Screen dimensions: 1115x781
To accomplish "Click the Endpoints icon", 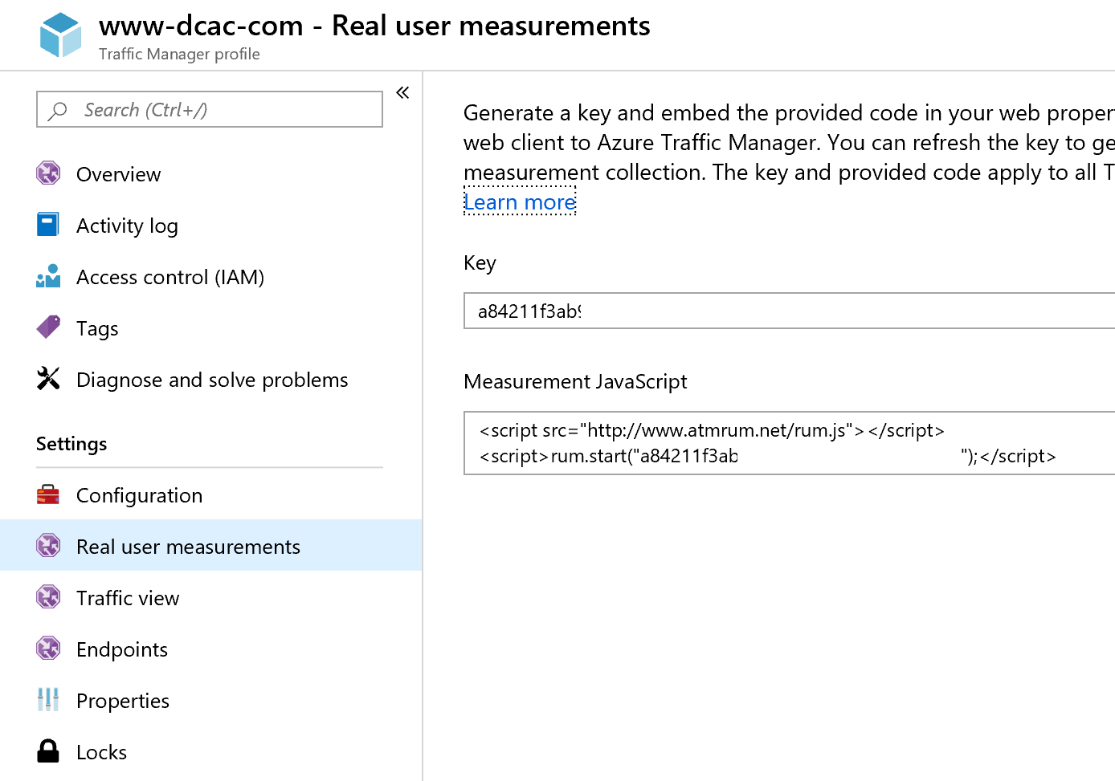I will 48,649.
